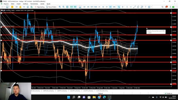
Task: Select the M1 timeframe
Action: click(85, 7)
